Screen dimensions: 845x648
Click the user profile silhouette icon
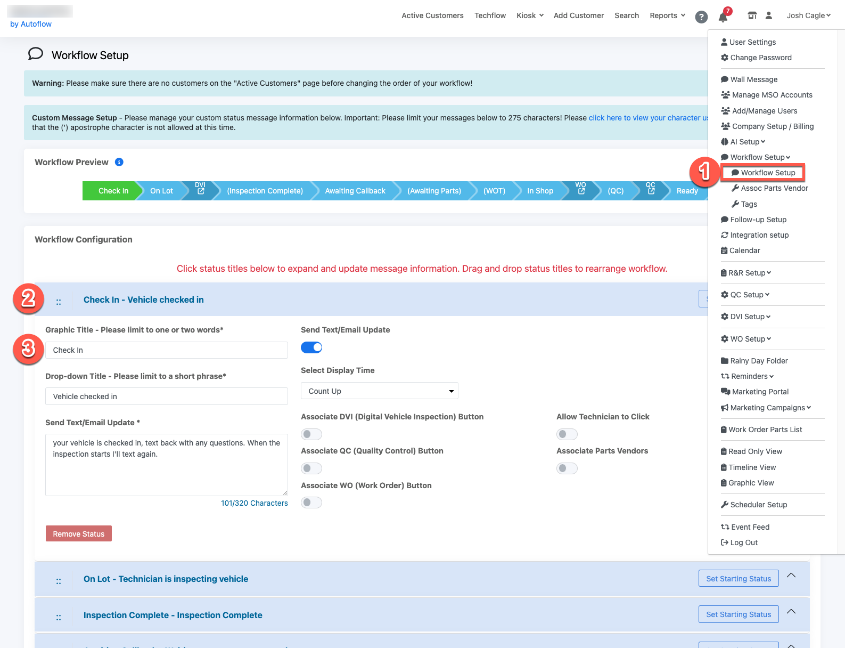click(x=768, y=15)
